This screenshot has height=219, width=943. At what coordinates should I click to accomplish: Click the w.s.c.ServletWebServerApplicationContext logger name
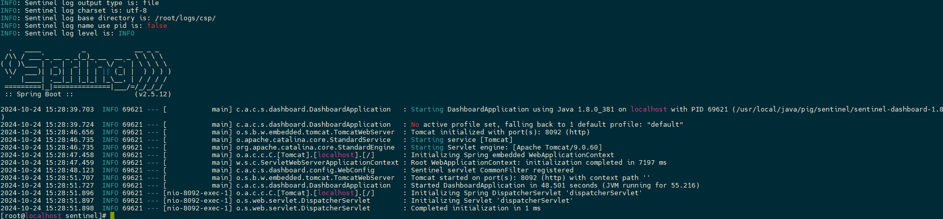(317, 162)
